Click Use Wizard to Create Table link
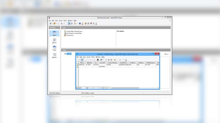220x123 pixels. (74, 33)
